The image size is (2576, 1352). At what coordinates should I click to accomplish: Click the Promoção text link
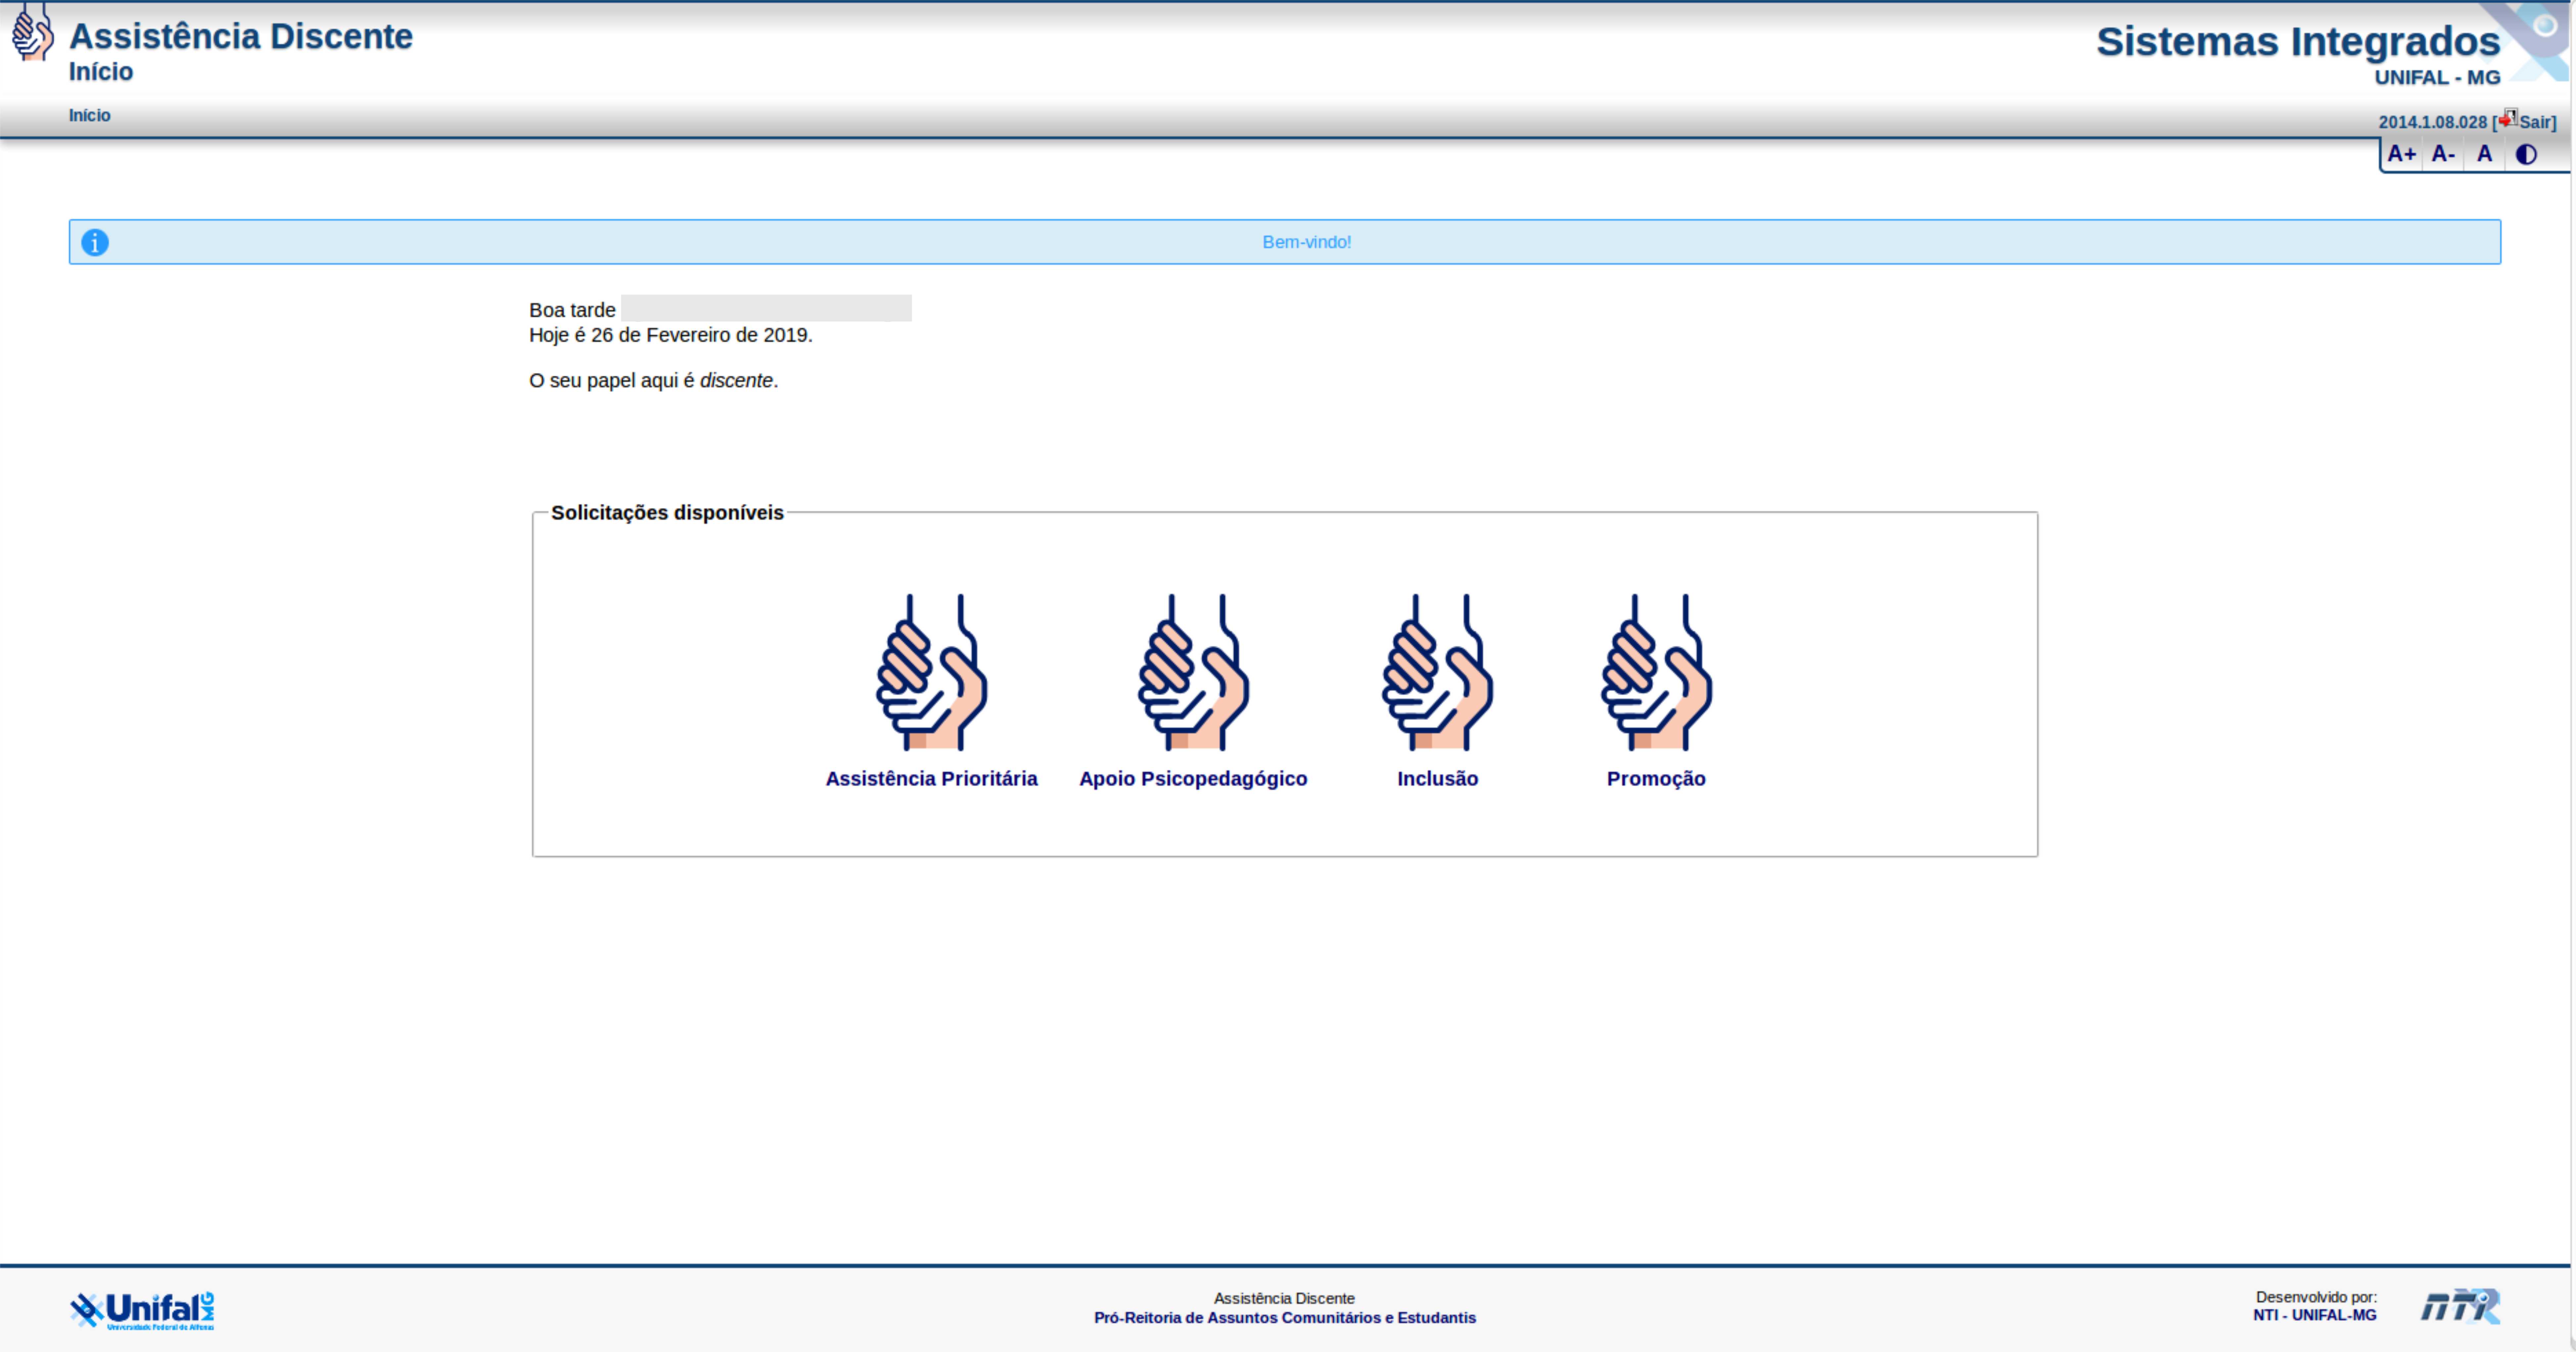tap(1656, 779)
